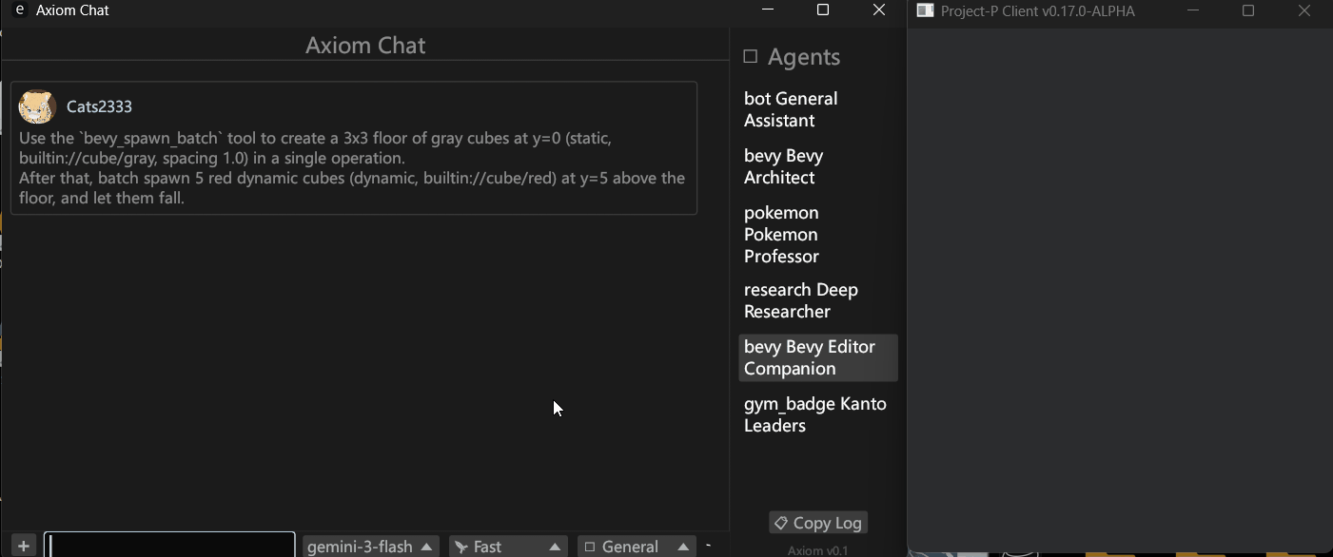Minimize the Axiom Chat window
This screenshot has width=1333, height=557.
(768, 10)
